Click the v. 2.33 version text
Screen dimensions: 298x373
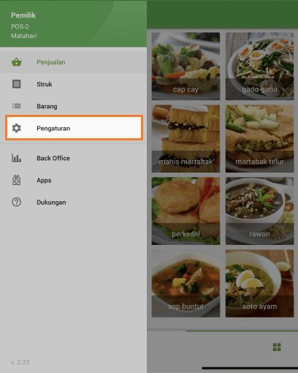point(20,362)
